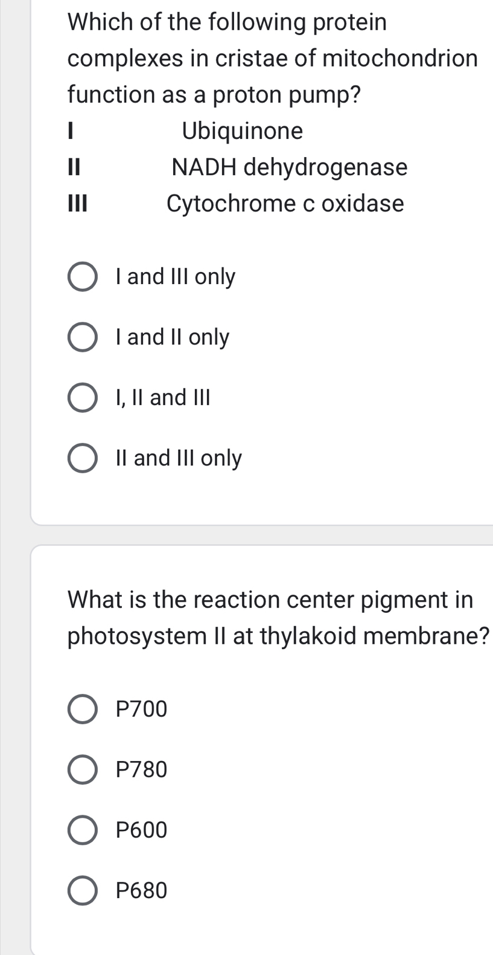493x955 pixels.
Task: Click roman numeral II beside NADH dehydrogenase
Action: [x=74, y=167]
